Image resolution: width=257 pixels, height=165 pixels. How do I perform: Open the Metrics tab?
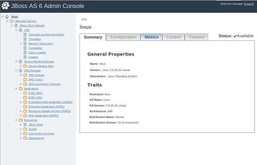[151, 37]
